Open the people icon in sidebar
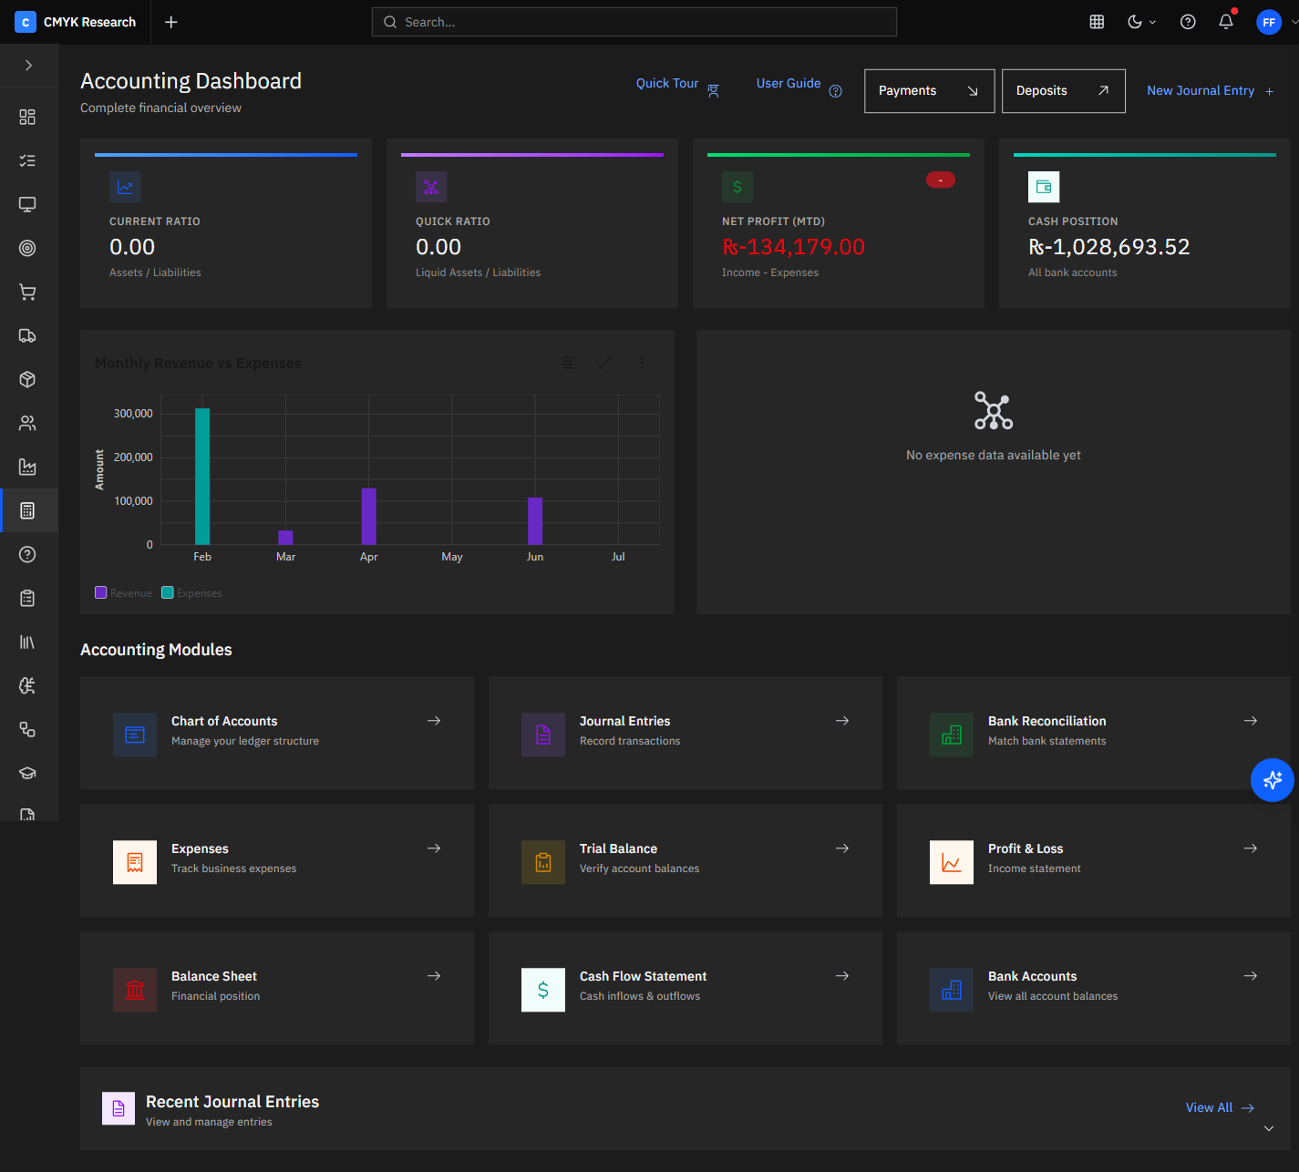The width and height of the screenshot is (1299, 1172). [x=27, y=423]
